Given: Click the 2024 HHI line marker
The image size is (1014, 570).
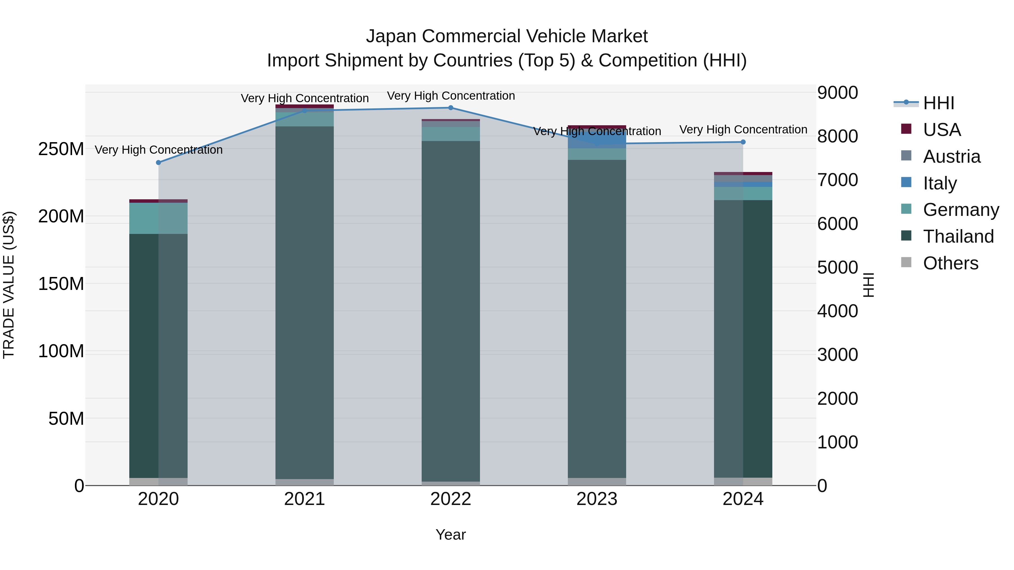Looking at the screenshot, I should pos(743,142).
